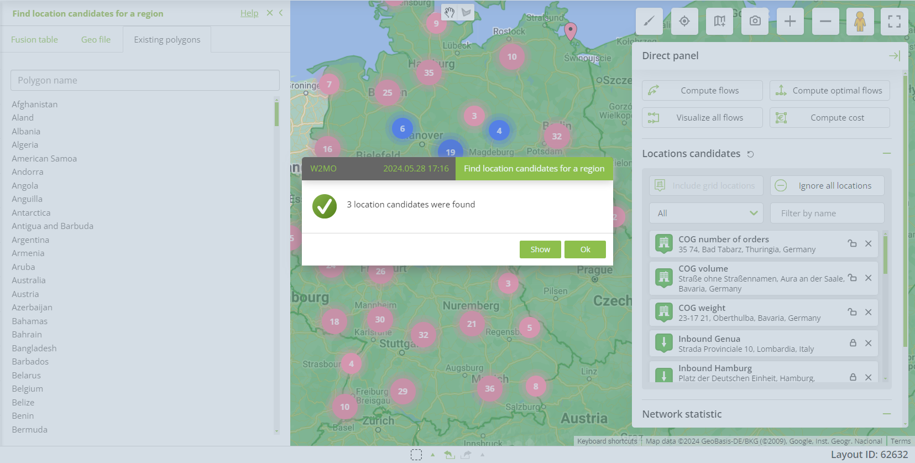Toggle lock on Inbound Genua location
915x463 pixels.
[x=853, y=343]
